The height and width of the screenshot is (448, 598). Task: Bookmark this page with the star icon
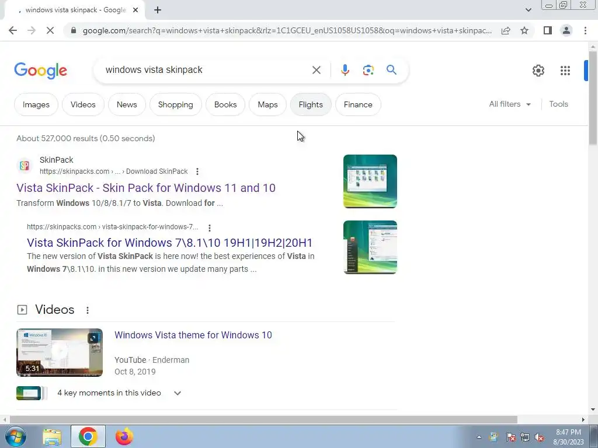point(524,30)
